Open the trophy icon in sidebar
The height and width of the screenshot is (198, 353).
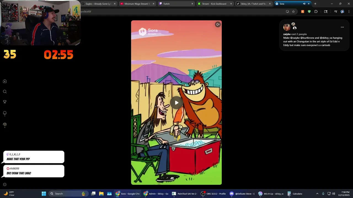pos(5,102)
